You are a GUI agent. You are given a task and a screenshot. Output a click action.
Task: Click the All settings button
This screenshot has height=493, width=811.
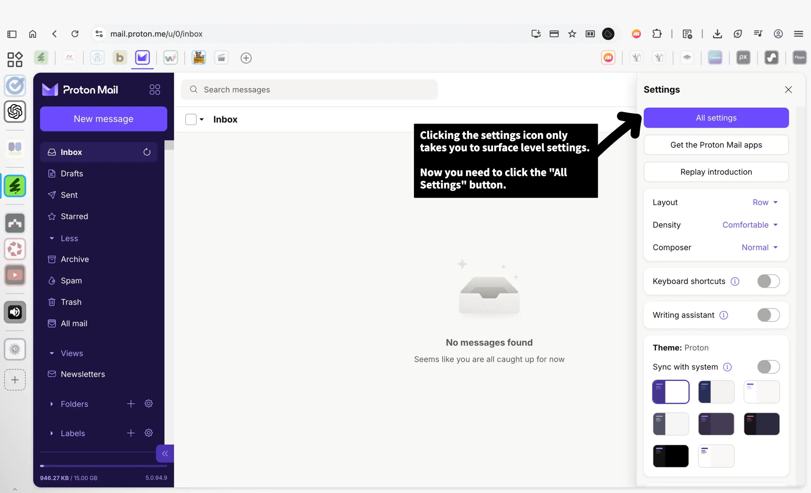click(716, 118)
